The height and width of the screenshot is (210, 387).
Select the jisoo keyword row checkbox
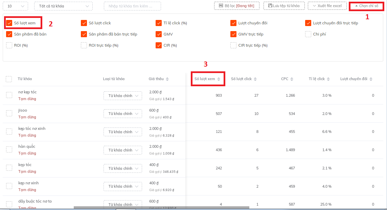(9, 113)
